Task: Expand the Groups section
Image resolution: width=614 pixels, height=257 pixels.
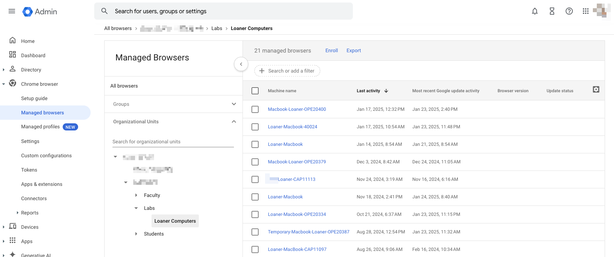Action: [x=234, y=104]
